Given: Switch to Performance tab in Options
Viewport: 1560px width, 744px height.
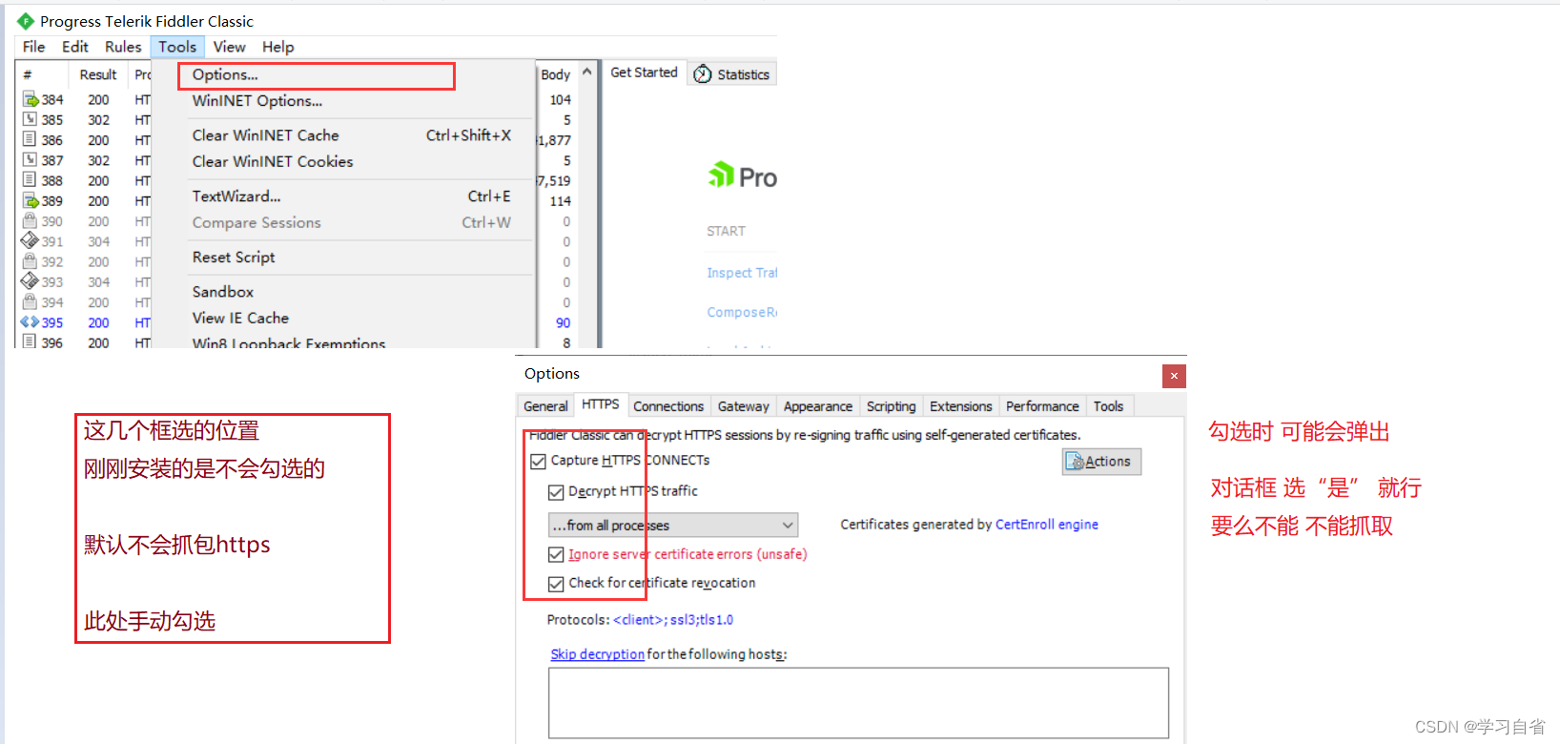Looking at the screenshot, I should point(1042,406).
